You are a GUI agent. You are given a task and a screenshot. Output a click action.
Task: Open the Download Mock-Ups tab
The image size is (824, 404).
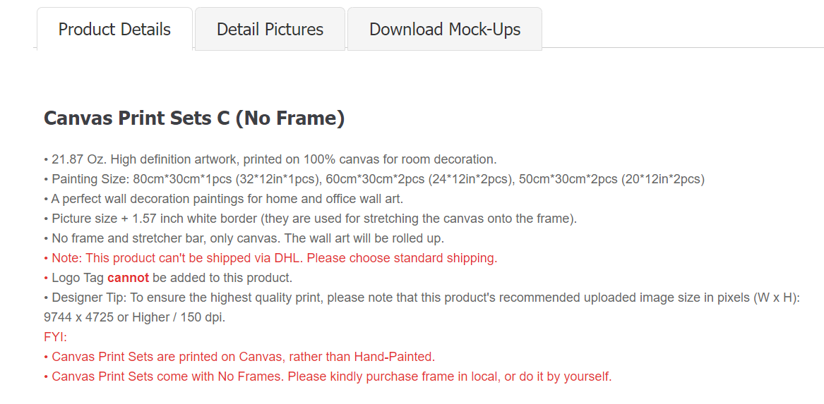pos(445,30)
